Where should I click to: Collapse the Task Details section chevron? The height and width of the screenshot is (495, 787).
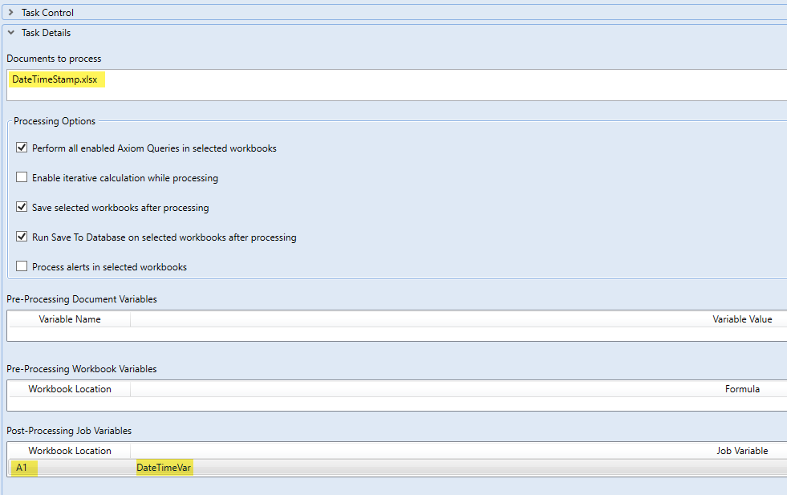(x=10, y=33)
